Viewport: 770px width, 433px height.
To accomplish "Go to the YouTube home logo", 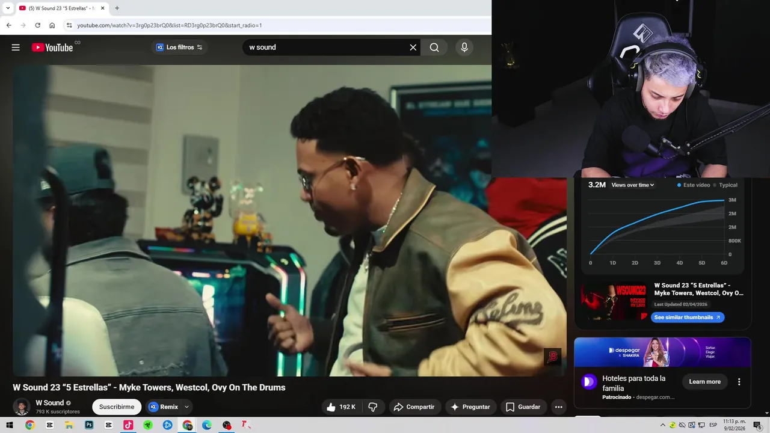I will 52,48.
